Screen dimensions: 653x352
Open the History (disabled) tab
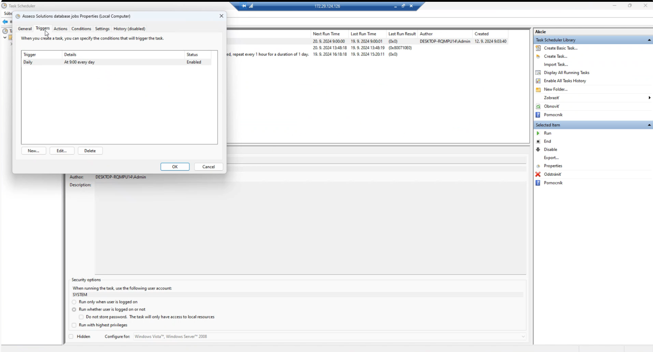tap(129, 29)
